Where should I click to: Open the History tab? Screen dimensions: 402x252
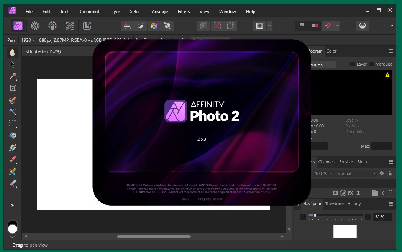pyautogui.click(x=354, y=204)
